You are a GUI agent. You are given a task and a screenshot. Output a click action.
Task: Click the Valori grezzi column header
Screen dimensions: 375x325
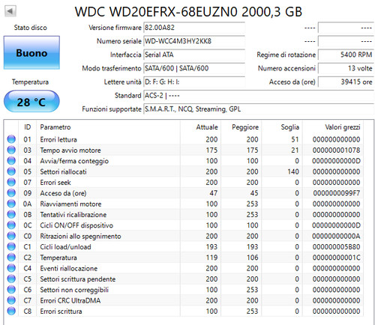click(x=333, y=127)
